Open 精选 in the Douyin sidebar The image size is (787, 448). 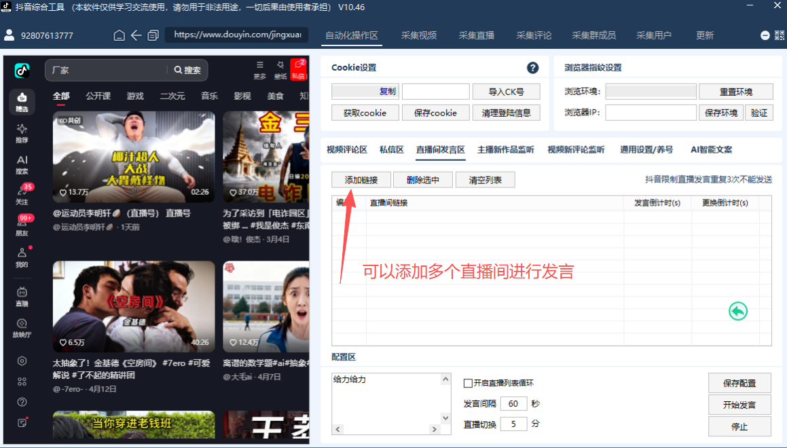point(22,101)
